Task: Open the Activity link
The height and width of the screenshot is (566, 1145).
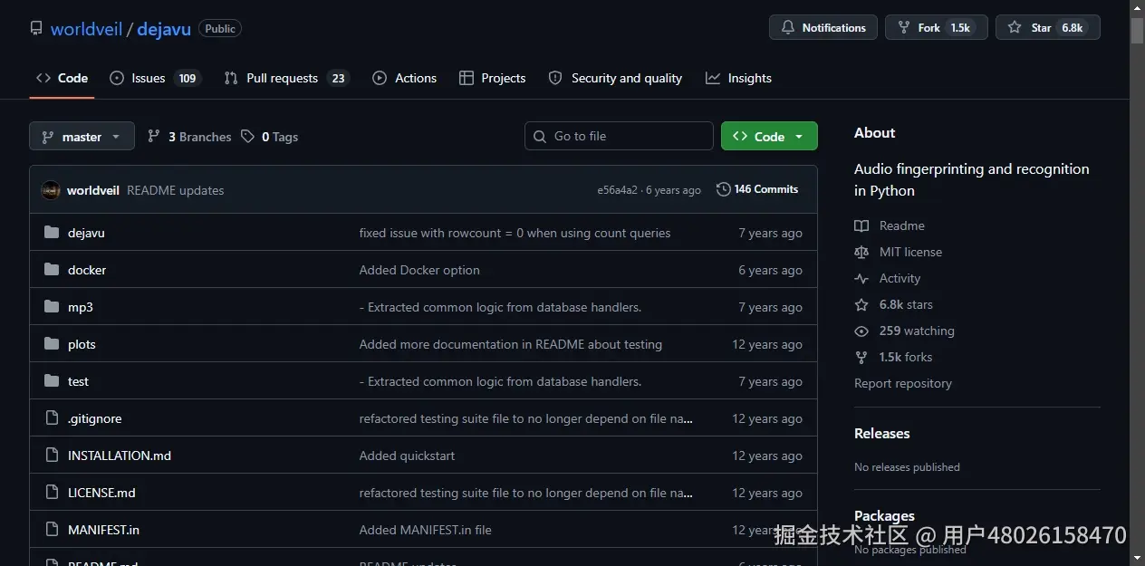Action: (x=887, y=278)
